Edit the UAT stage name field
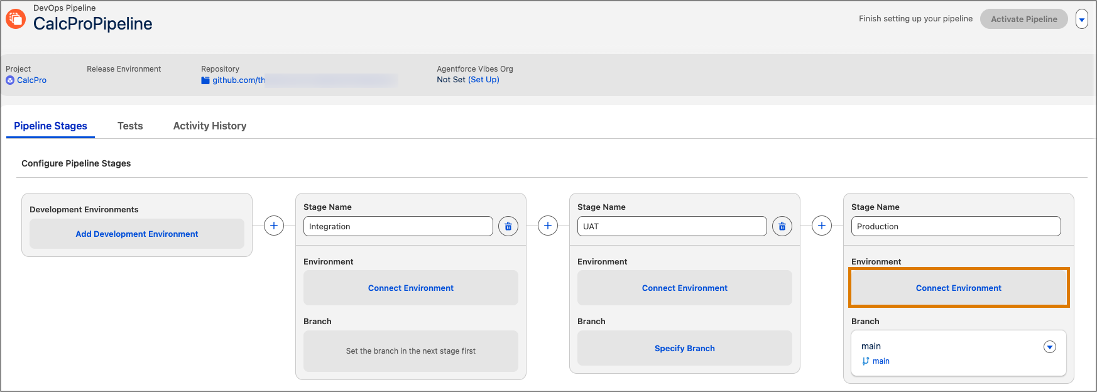This screenshot has width=1097, height=392. click(x=672, y=226)
